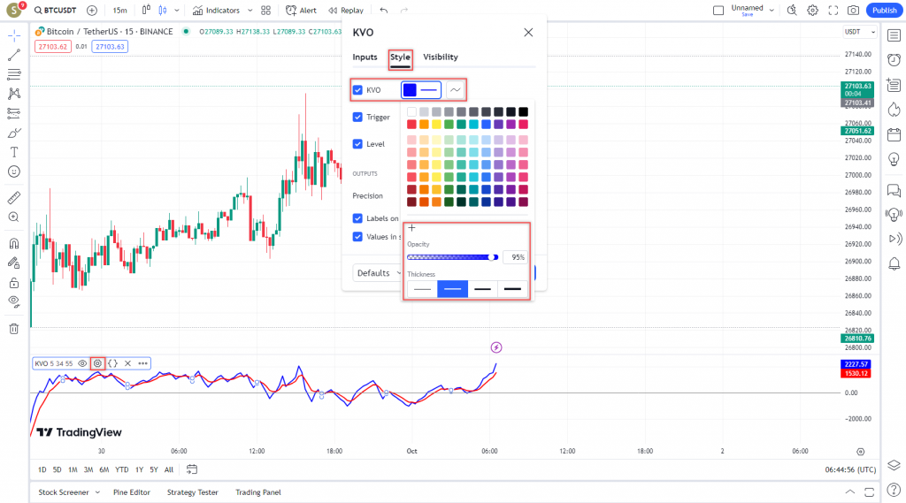906x503 pixels.
Task: Open the watchlist panel icon
Action: (x=894, y=36)
